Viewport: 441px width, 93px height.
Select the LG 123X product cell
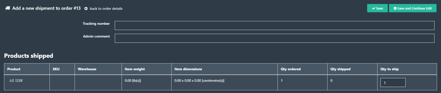coord(27,82)
